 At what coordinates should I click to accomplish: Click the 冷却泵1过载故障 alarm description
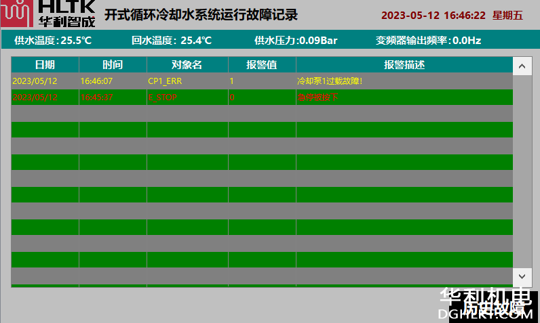pos(330,81)
